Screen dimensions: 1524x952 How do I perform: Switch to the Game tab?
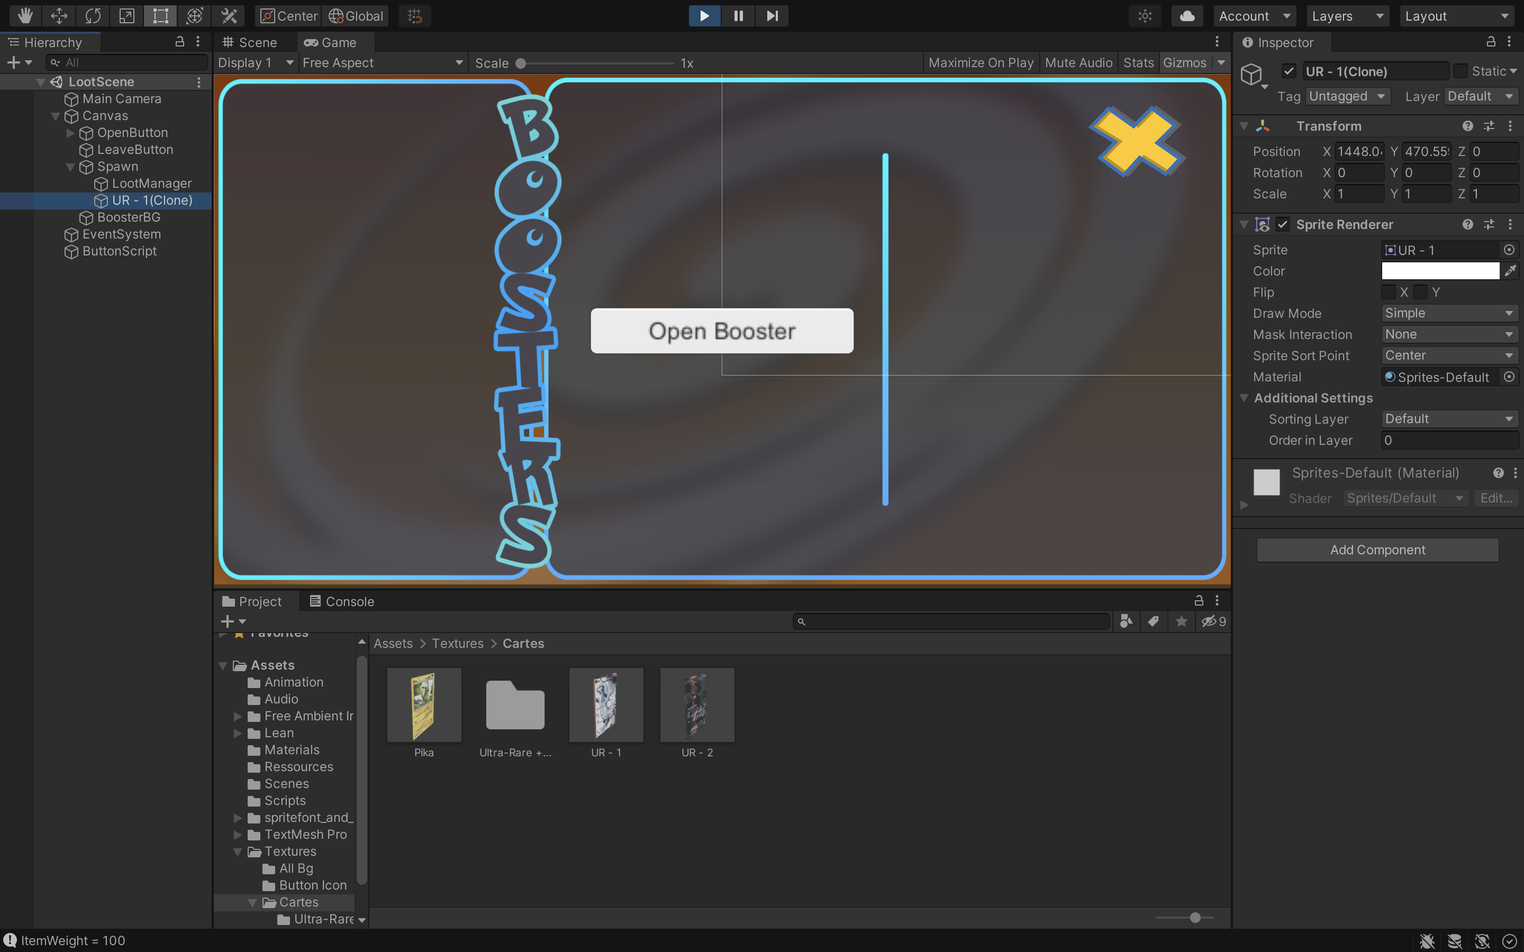pyautogui.click(x=330, y=42)
